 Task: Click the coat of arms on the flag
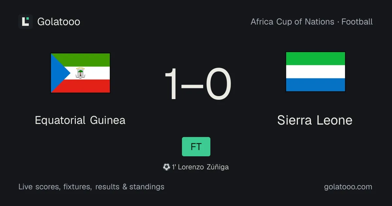(x=80, y=73)
